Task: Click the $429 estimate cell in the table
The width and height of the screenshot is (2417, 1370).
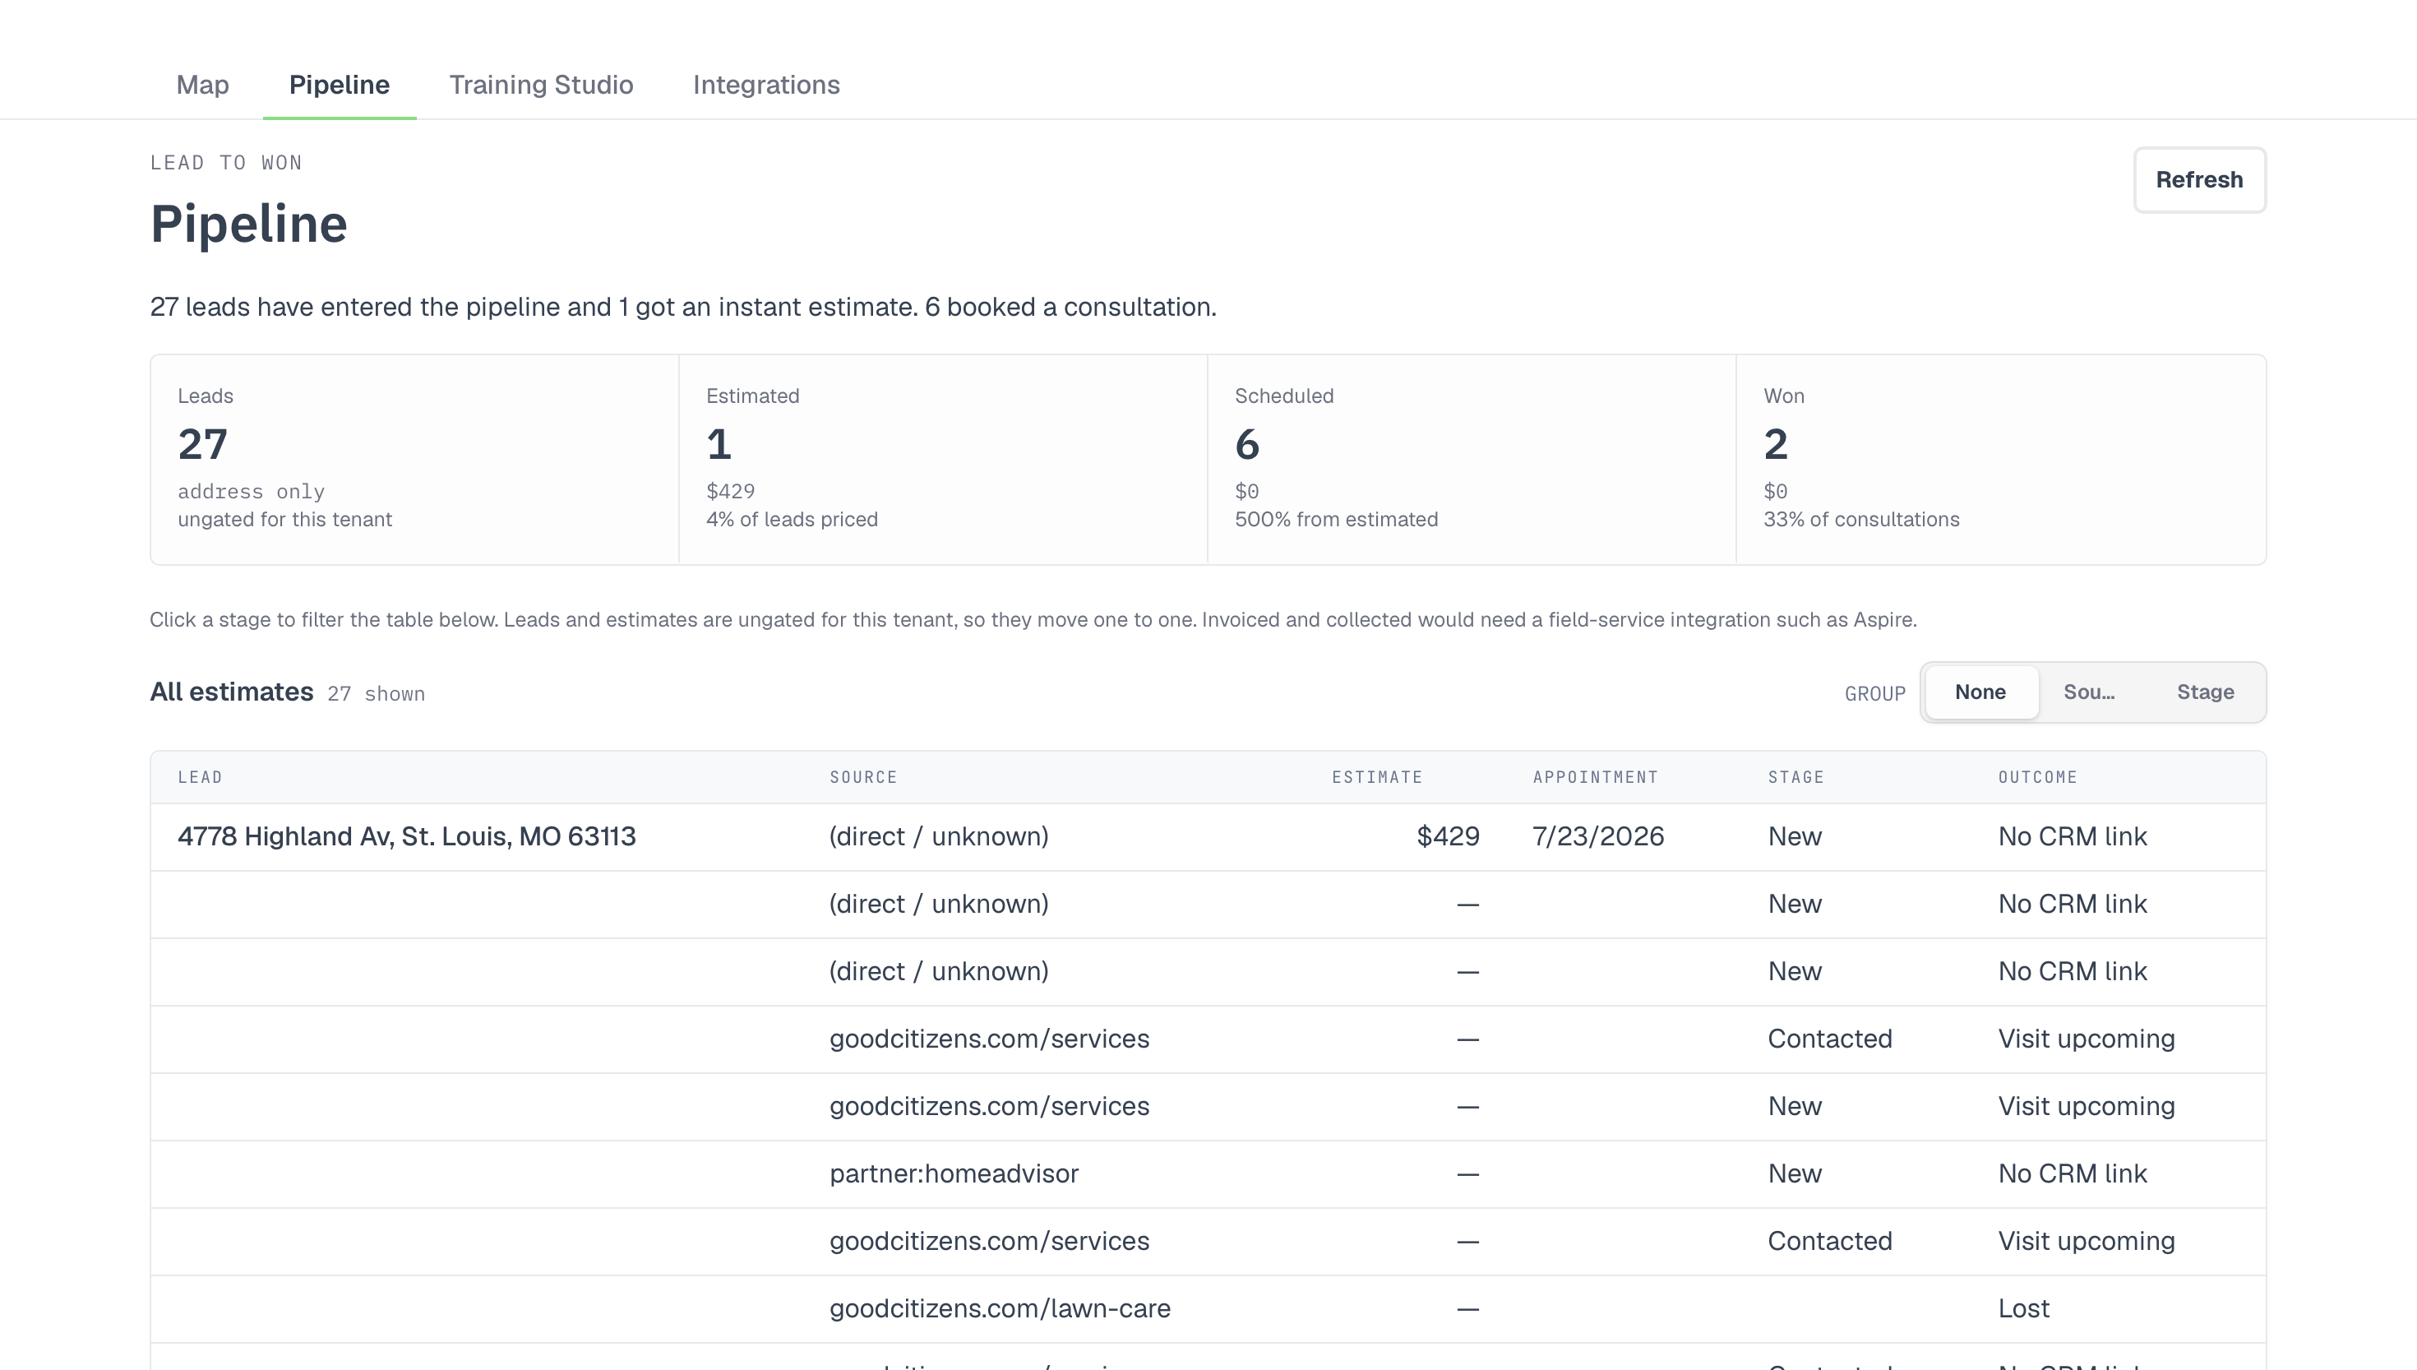Action: [1449, 836]
